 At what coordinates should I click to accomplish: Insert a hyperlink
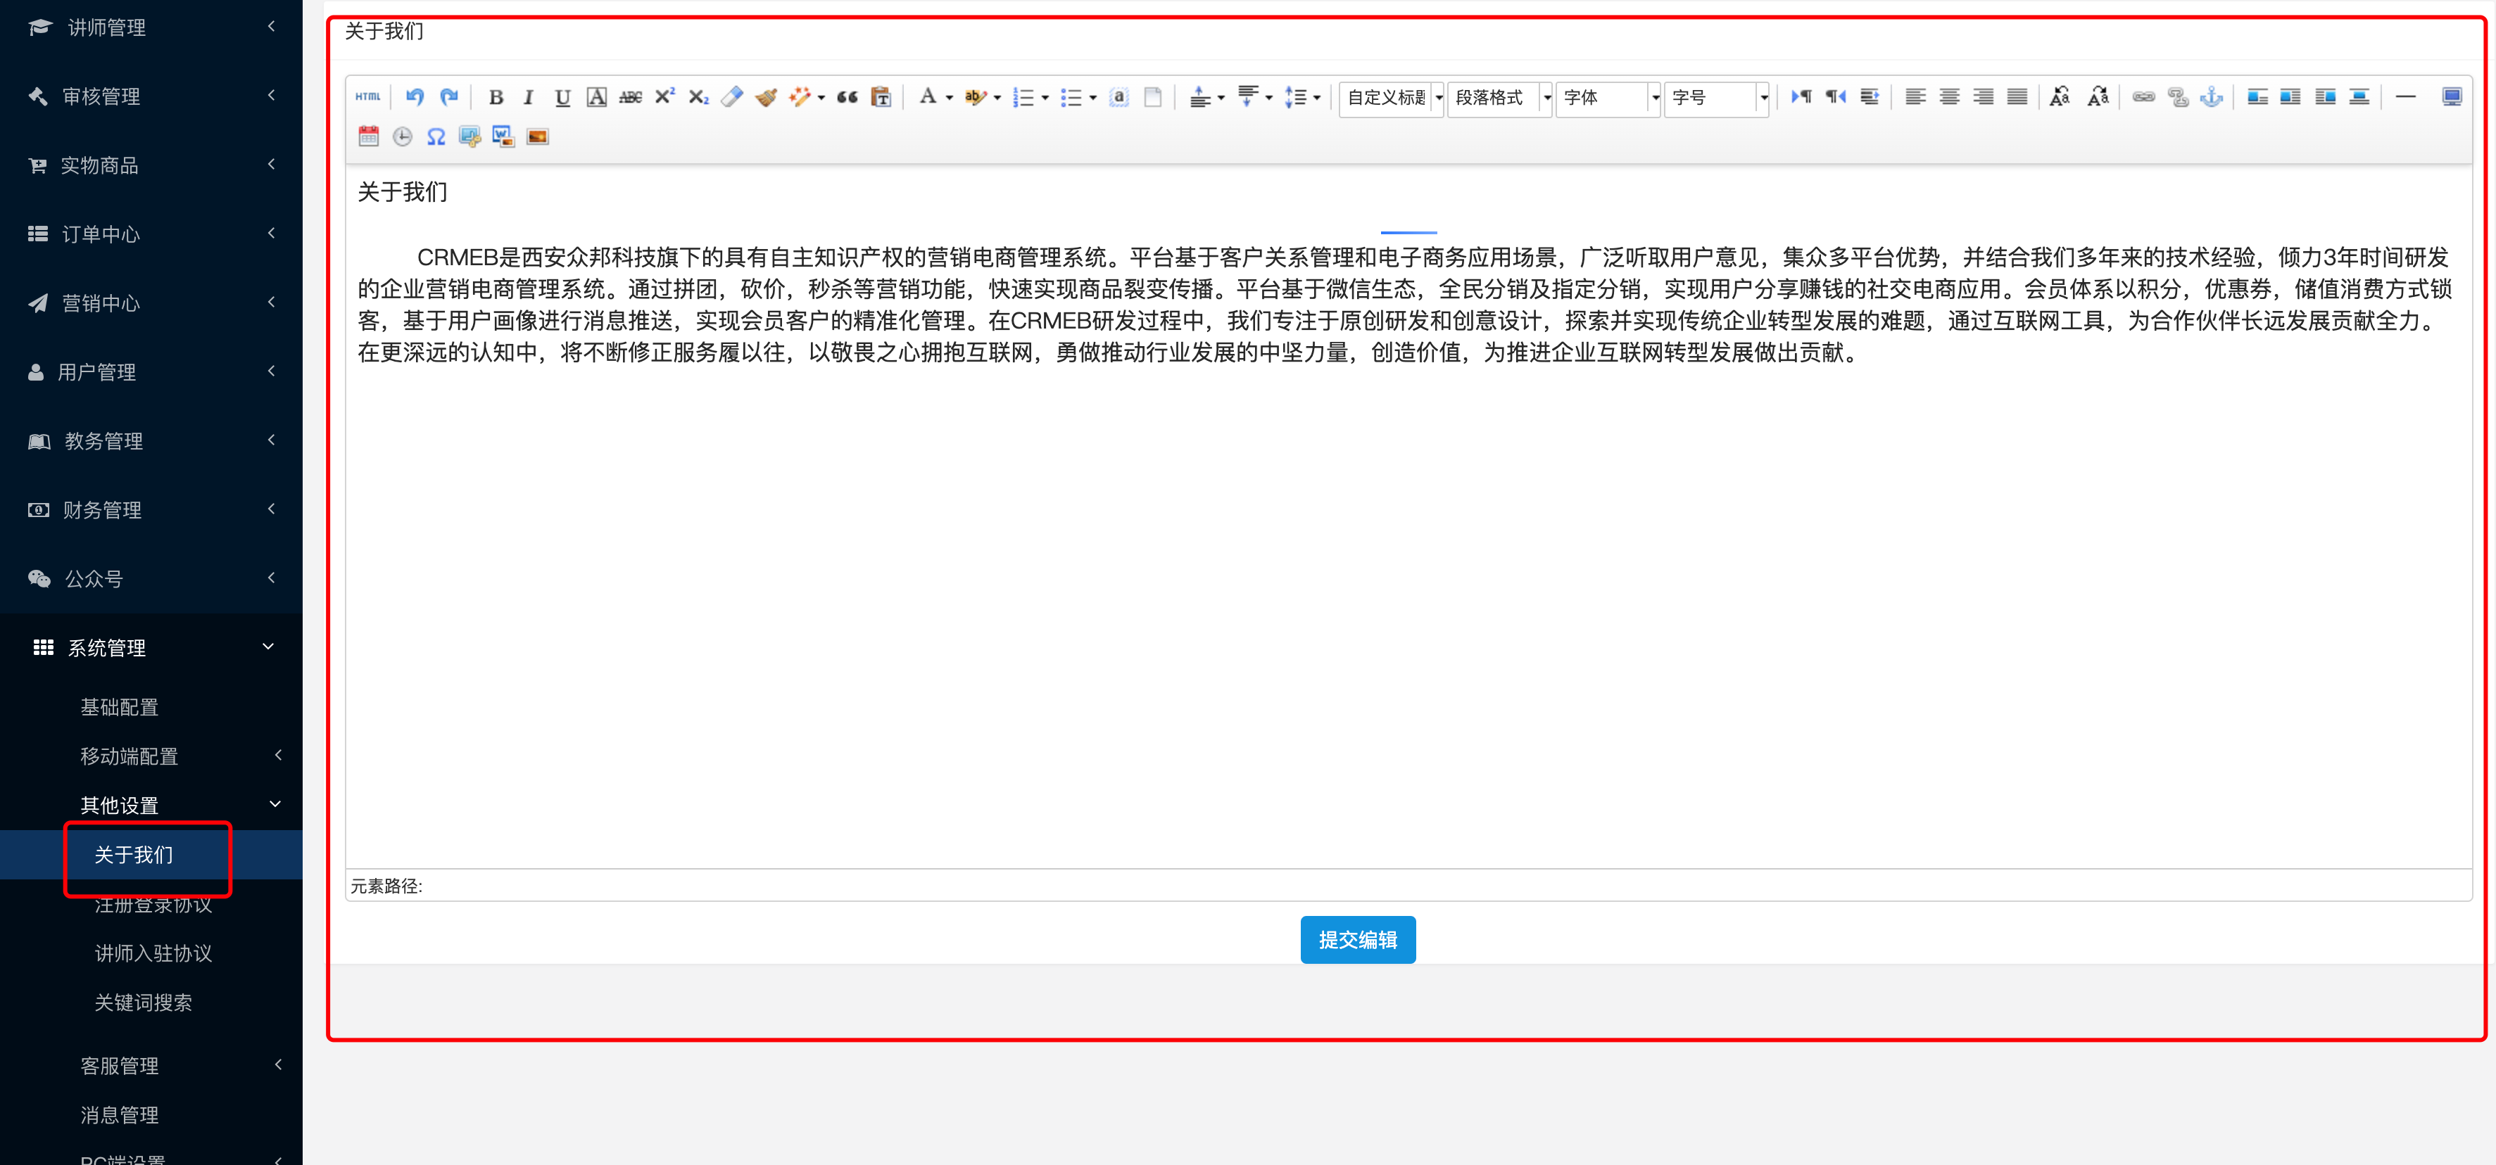point(2144,97)
